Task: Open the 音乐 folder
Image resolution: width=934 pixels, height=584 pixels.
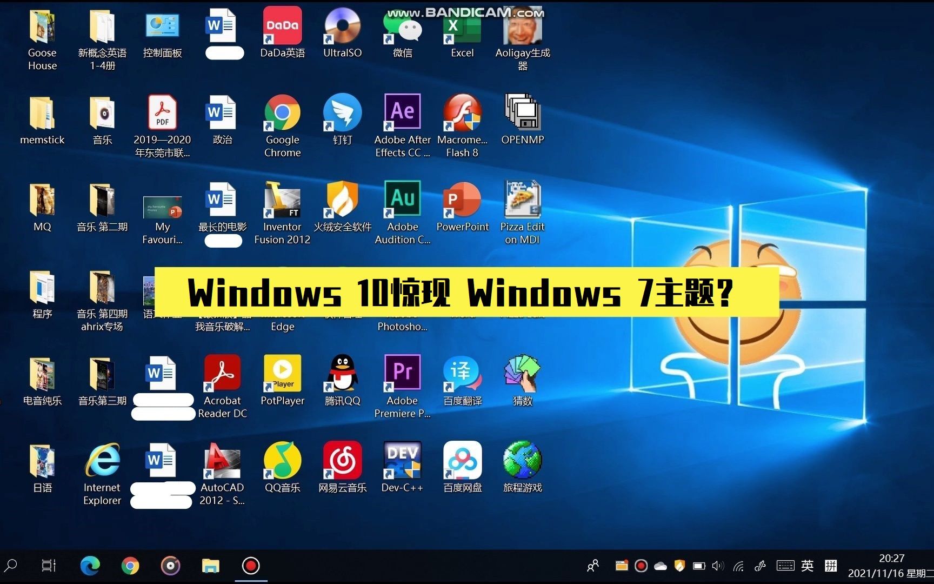Action: pyautogui.click(x=102, y=120)
